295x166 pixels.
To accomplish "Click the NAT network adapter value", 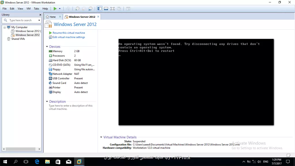I will coord(77,74).
